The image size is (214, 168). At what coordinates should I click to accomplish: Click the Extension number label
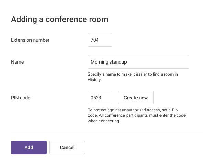(30, 40)
